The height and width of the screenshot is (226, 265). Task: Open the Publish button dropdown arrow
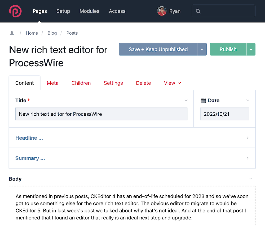251,49
